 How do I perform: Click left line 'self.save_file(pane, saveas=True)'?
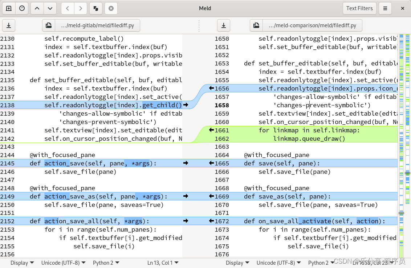click(104, 205)
